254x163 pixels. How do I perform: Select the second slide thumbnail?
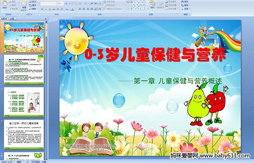(24, 69)
